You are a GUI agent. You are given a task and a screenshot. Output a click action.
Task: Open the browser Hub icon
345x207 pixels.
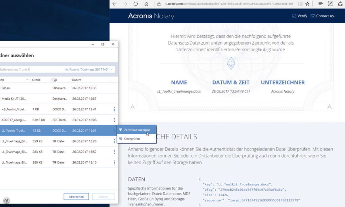tap(321, 4)
